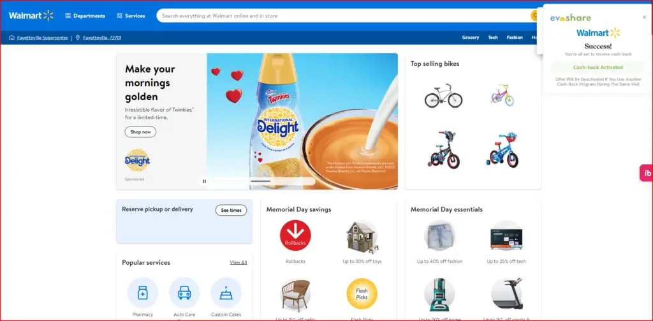Image resolution: width=653 pixels, height=321 pixels.
Task: Focus the Walmart search box
Action: 344,16
